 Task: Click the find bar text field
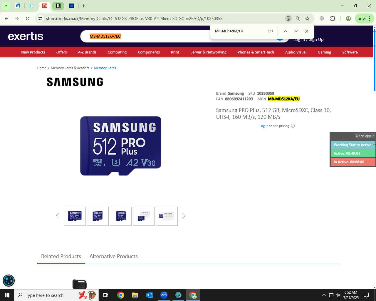point(239,31)
